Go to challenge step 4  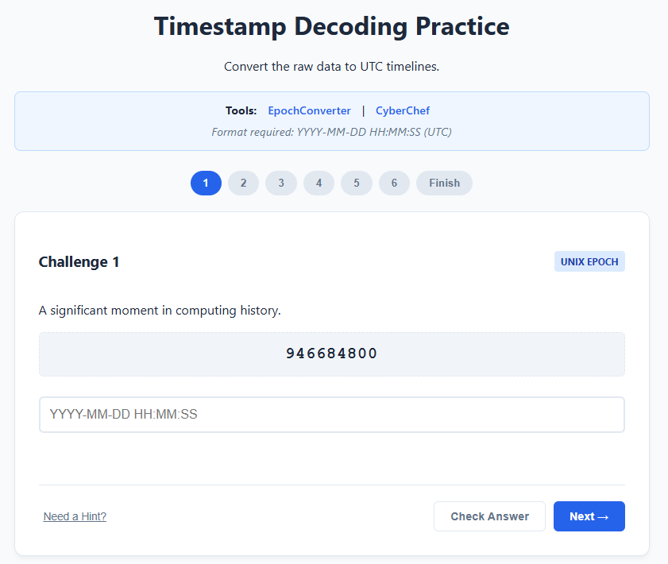point(319,183)
